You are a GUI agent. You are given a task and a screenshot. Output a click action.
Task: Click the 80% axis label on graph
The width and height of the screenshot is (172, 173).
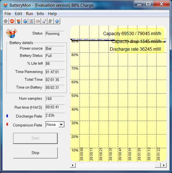pos(75,55)
